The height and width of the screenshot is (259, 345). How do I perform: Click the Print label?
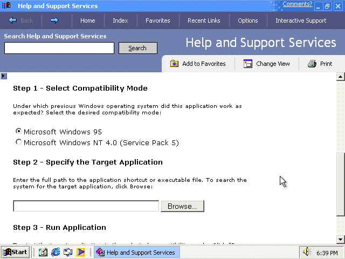click(x=326, y=64)
